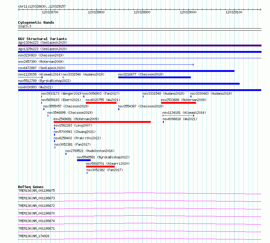Click the dgv1324n223 (Sedlazeck2020) variant label

pyautogui.click(x=43, y=42)
